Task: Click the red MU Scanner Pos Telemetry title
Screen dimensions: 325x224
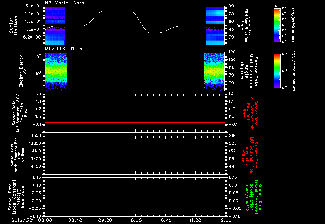Action: (x=249, y=155)
